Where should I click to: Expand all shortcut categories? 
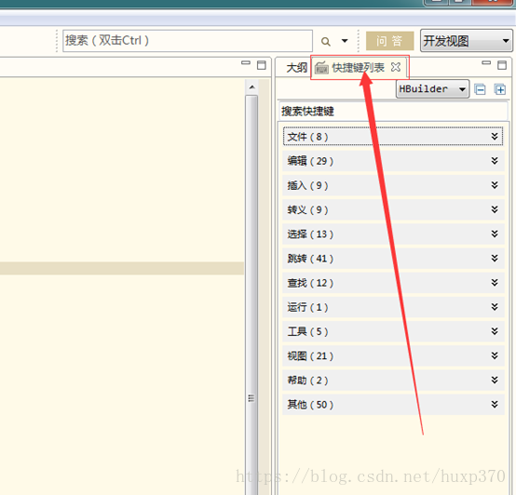(500, 89)
